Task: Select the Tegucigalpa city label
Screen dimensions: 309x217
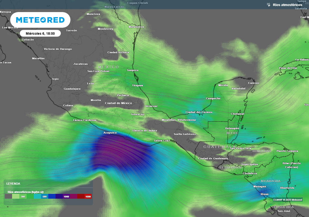Action: click(249, 164)
